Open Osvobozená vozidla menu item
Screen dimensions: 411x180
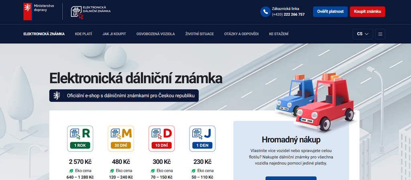(155, 34)
